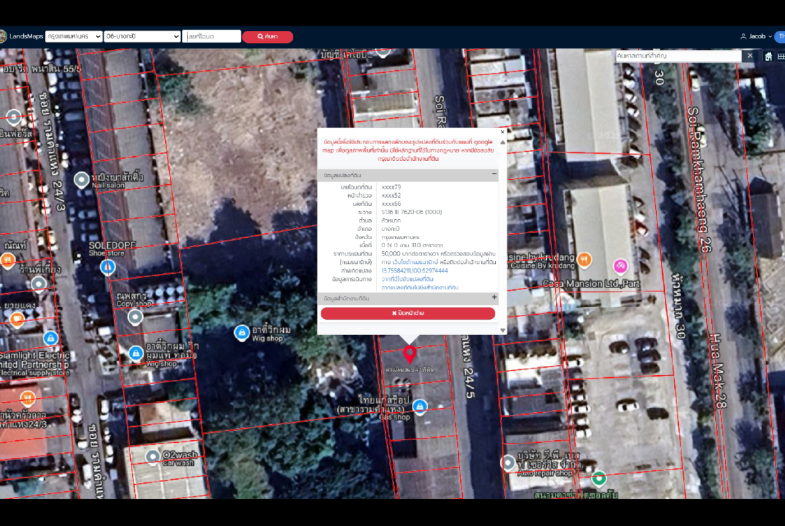Click the Wig shop map marker

tap(242, 332)
